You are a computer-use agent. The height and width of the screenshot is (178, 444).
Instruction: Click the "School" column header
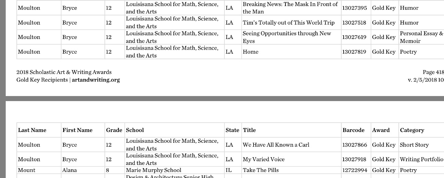point(135,130)
